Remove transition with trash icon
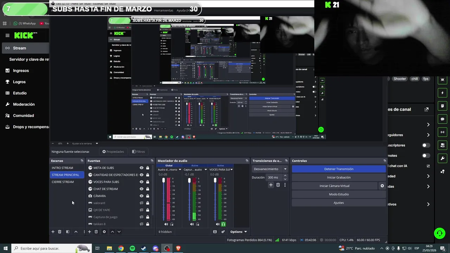Image resolution: width=450 pixels, height=253 pixels. point(278,185)
